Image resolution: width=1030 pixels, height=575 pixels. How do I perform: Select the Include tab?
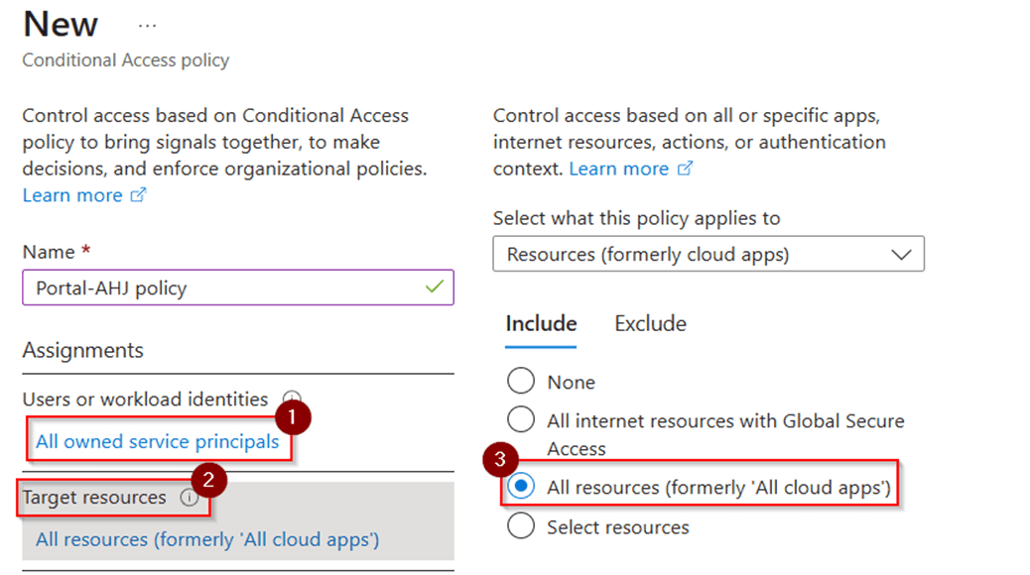tap(541, 323)
